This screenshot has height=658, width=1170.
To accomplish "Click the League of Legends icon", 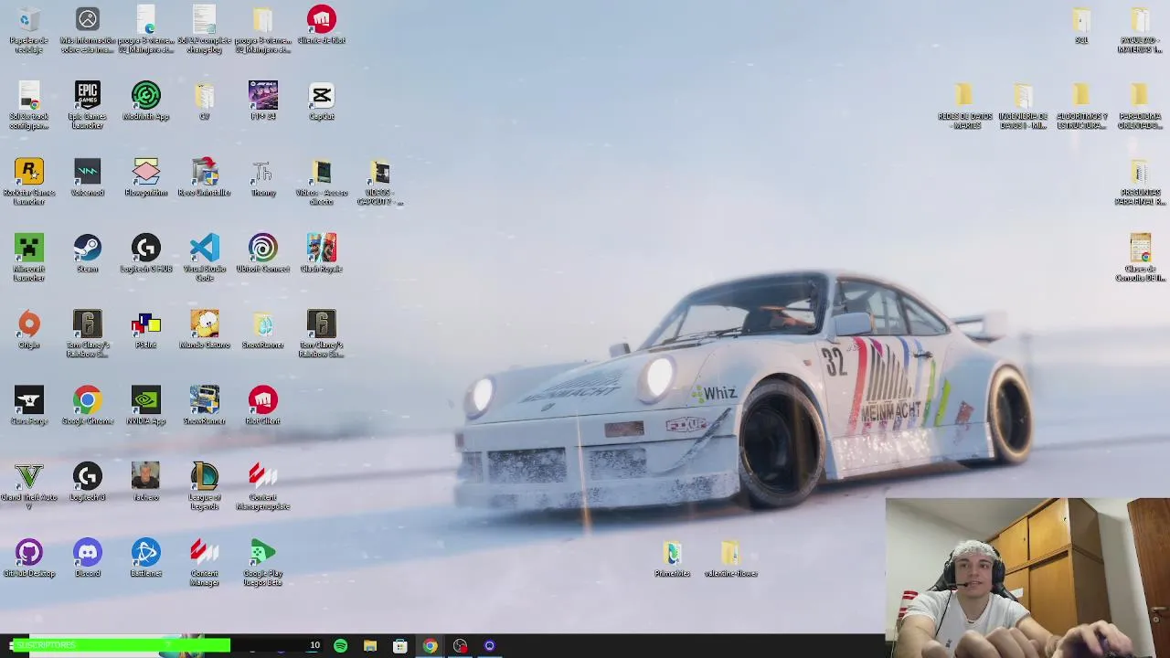I will pyautogui.click(x=204, y=486).
